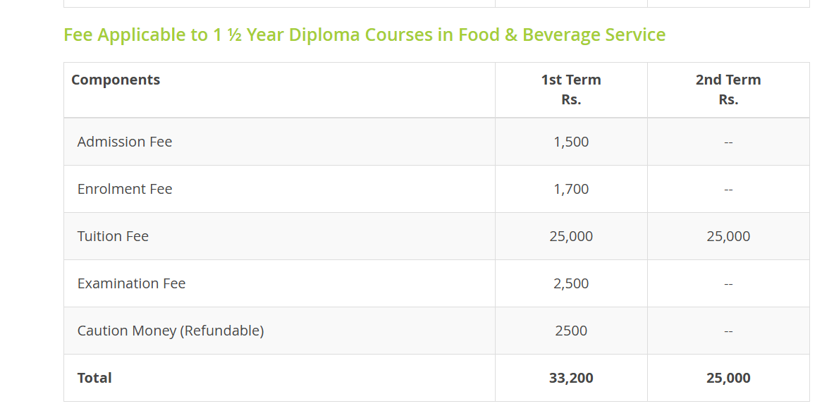Click the 33,200 first term total
Image resolution: width=834 pixels, height=418 pixels.
571,378
